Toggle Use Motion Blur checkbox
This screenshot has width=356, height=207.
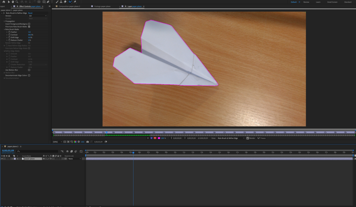point(29,70)
